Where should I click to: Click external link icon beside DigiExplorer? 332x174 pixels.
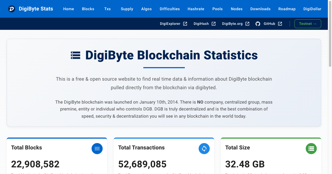pos(185,24)
